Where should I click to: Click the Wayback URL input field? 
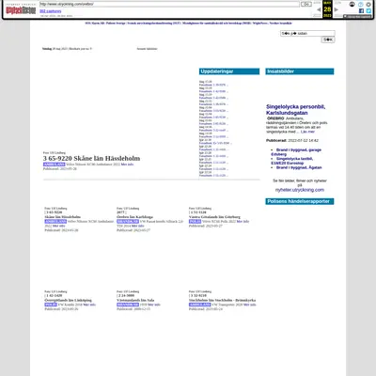[x=169, y=4]
